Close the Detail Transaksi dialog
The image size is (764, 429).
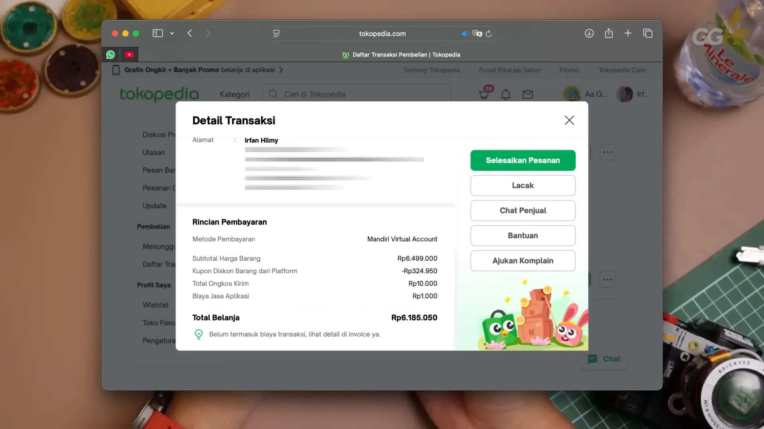pos(569,120)
